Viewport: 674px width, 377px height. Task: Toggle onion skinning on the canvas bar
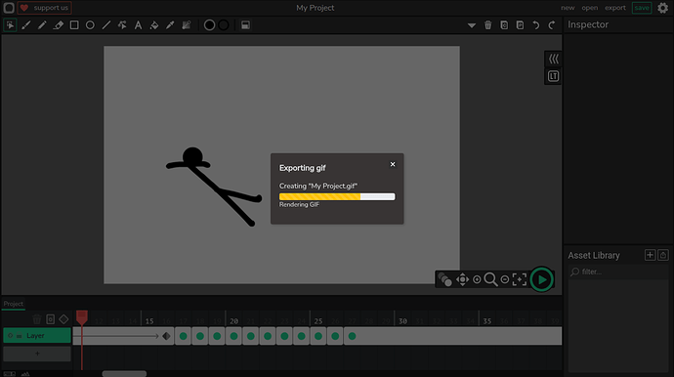tap(444, 279)
